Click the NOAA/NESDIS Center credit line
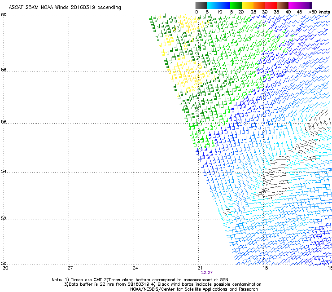Image resolution: width=332 pixels, height=292 pixels. [194, 289]
